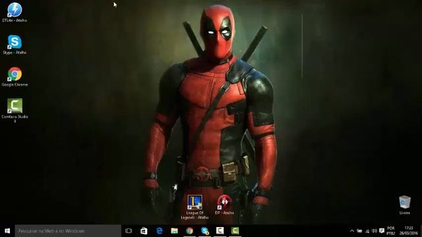Open the volume control in the tray

click(x=375, y=231)
